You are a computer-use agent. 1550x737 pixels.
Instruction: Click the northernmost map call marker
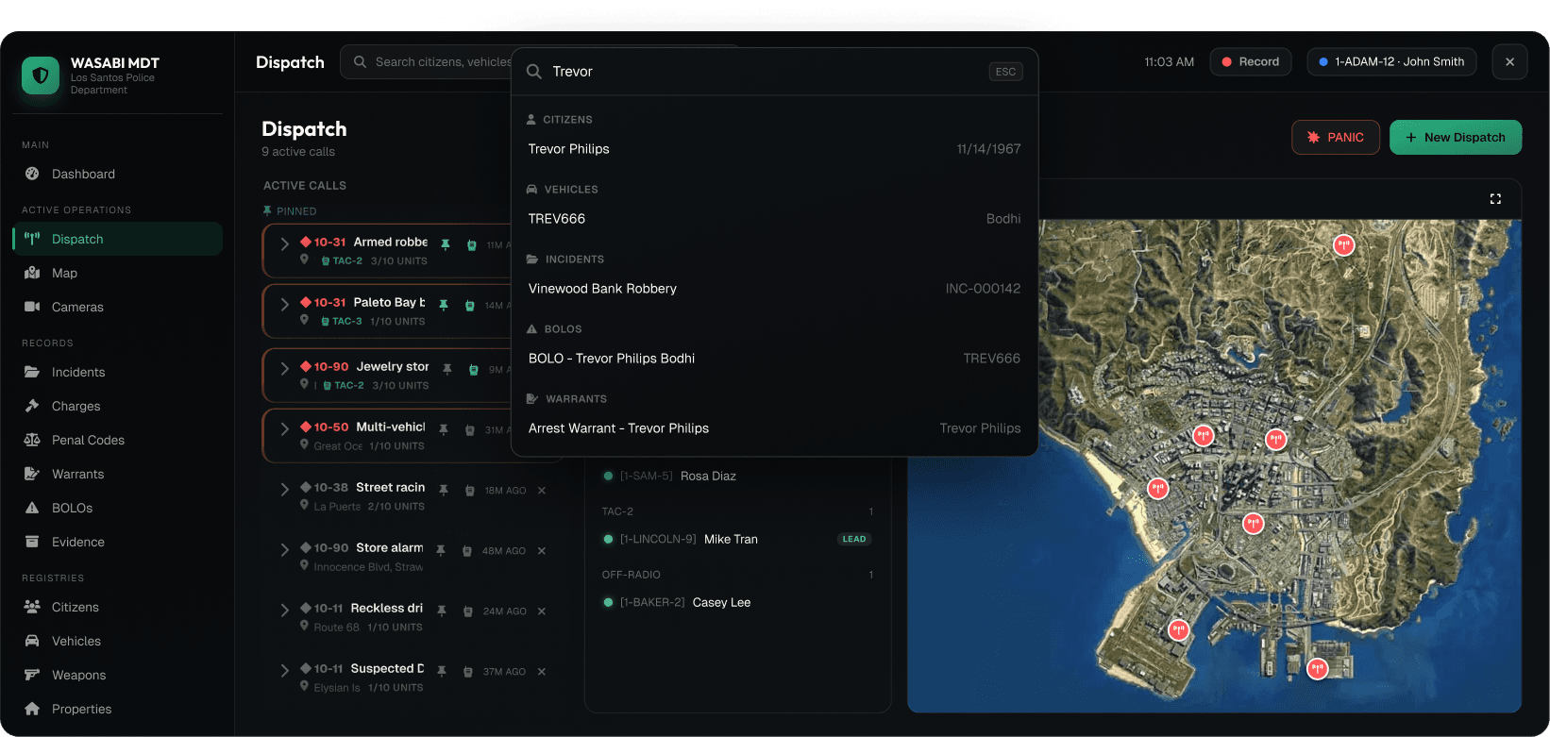coord(1343,245)
